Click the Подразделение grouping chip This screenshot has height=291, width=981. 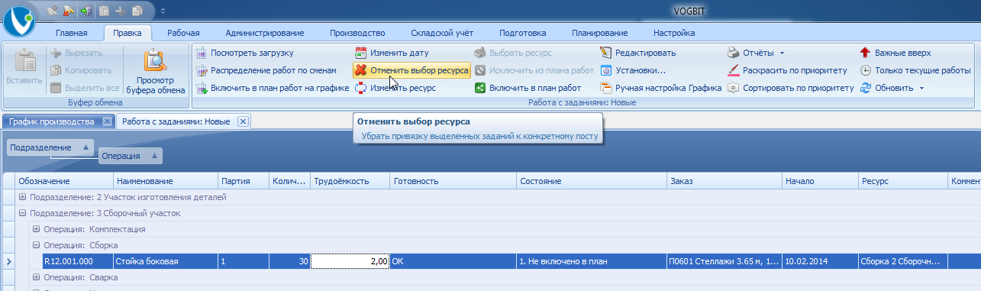(50, 147)
